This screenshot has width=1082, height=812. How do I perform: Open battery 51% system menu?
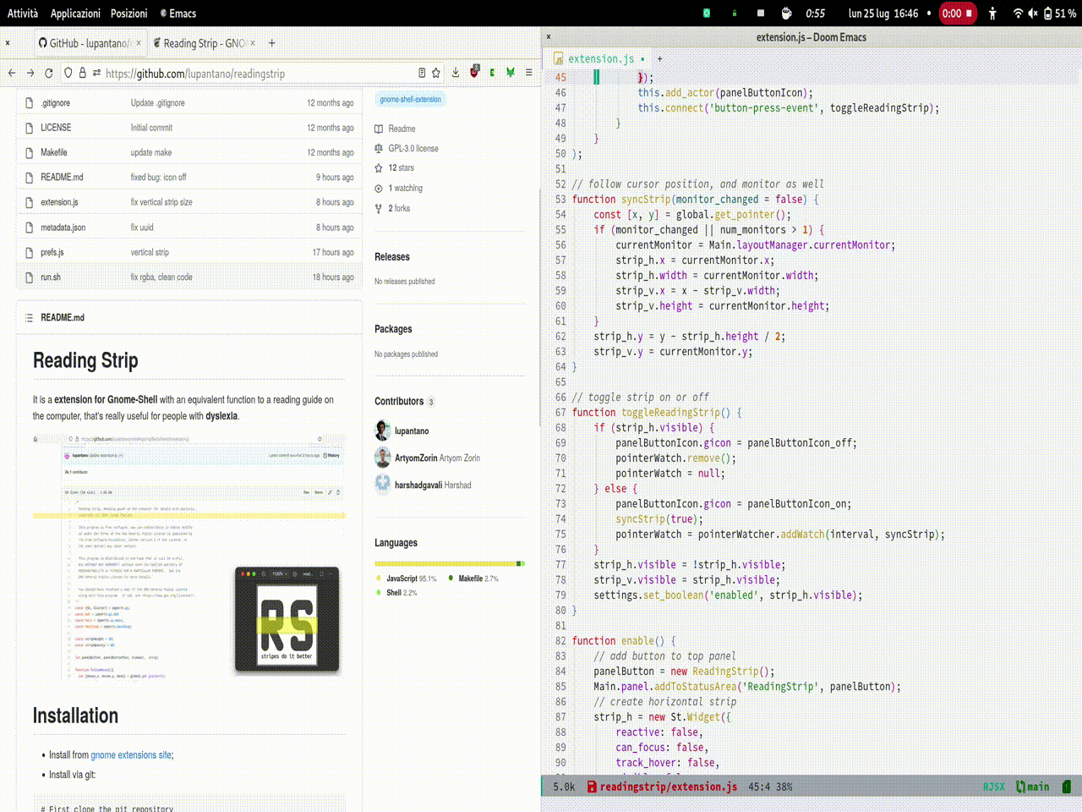point(1059,14)
